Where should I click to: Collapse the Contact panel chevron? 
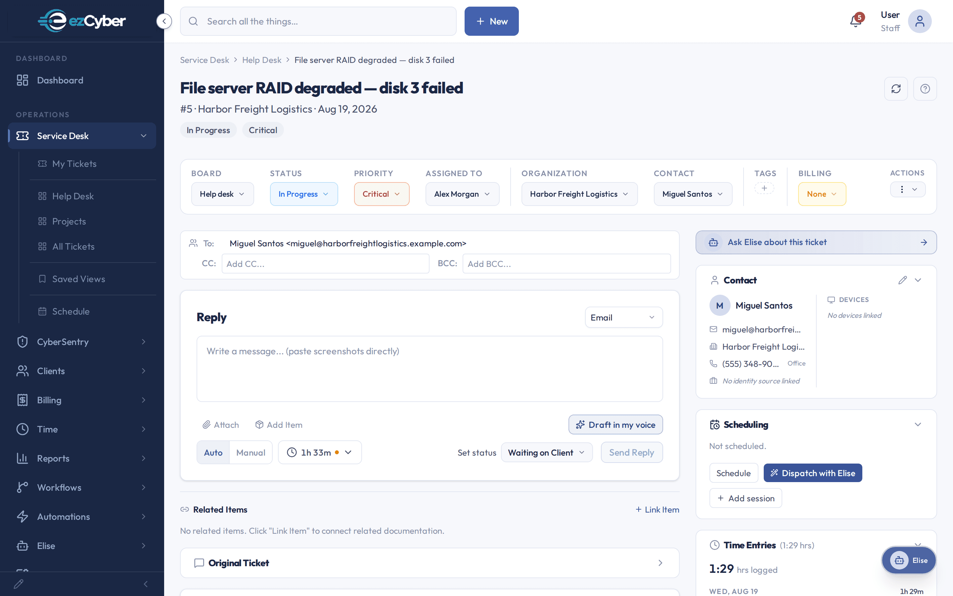(x=918, y=280)
